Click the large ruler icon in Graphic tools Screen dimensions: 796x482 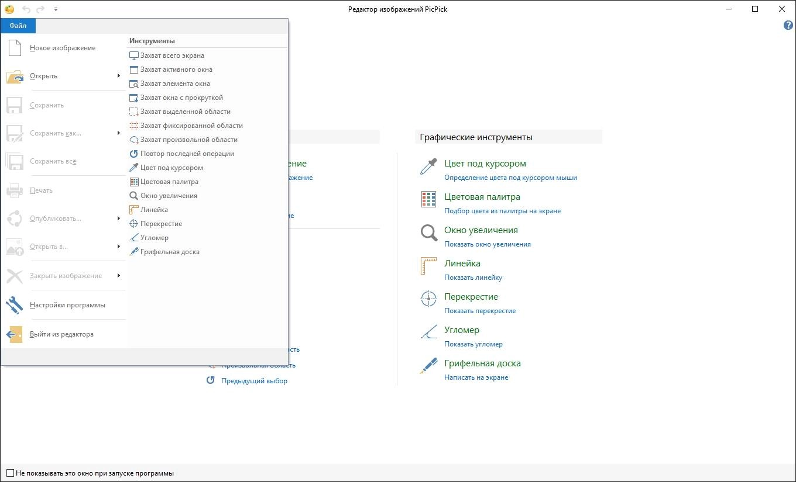(428, 266)
